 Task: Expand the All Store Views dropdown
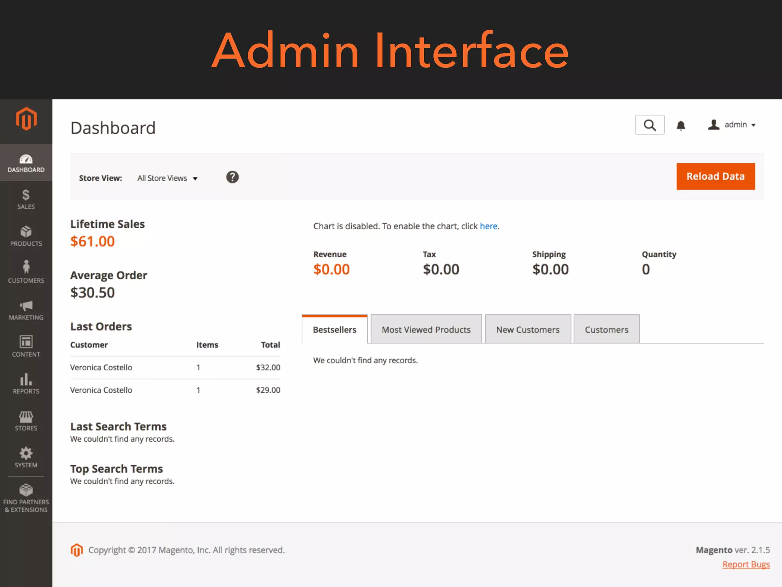point(167,178)
